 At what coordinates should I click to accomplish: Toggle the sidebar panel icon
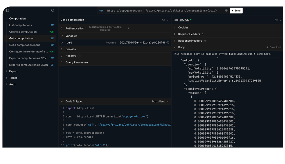[7, 10]
